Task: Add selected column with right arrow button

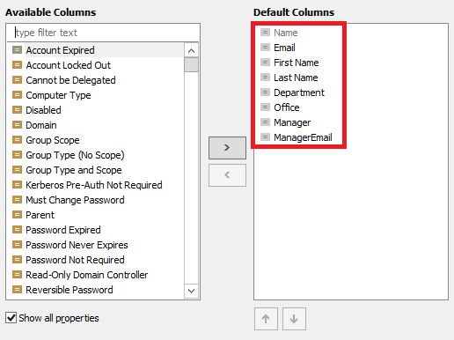Action: pos(227,148)
